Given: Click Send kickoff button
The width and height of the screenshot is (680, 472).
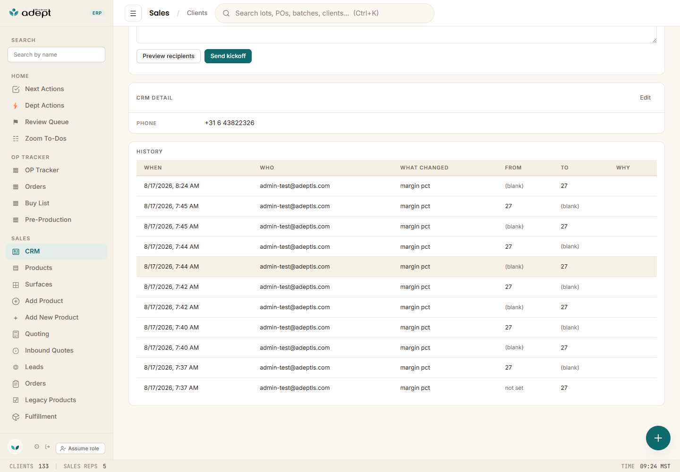Looking at the screenshot, I should tap(228, 56).
